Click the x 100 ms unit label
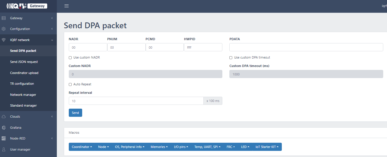The width and height of the screenshot is (387, 157). click(213, 101)
